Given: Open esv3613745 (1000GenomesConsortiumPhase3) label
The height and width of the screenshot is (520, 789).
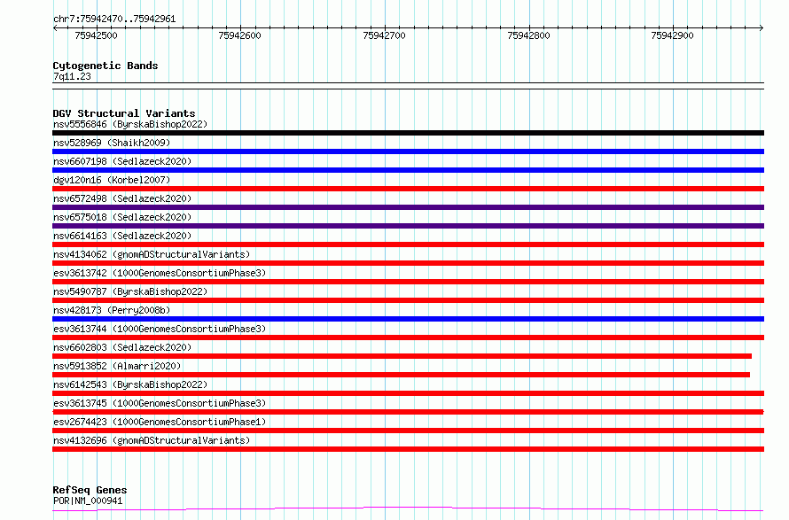Looking at the screenshot, I should pos(160,403).
